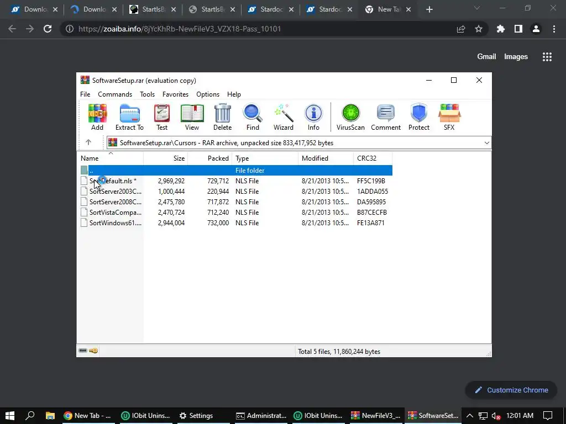Click the SFX box icon
Viewport: 566px width, 424px height.
click(x=449, y=117)
